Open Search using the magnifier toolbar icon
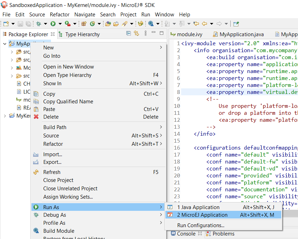This screenshot has height=239, width=298. tap(150, 24)
